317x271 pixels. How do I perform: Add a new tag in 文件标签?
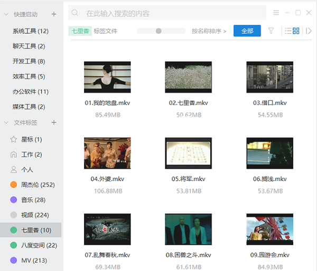(54, 123)
